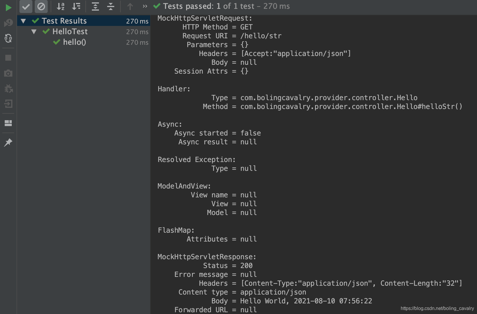Click the Stop process square icon
Viewport: 477px width, 314px height.
coord(8,58)
